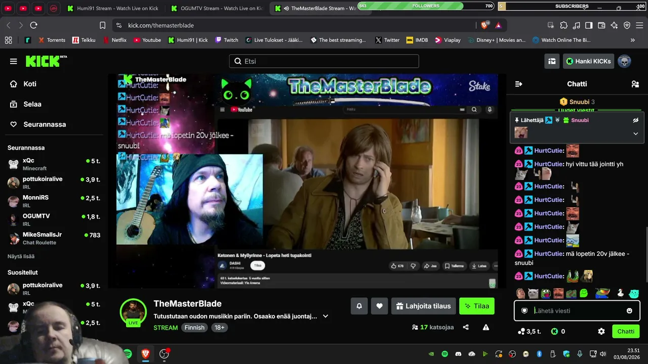Open the chat identity shield icon

[524, 311]
